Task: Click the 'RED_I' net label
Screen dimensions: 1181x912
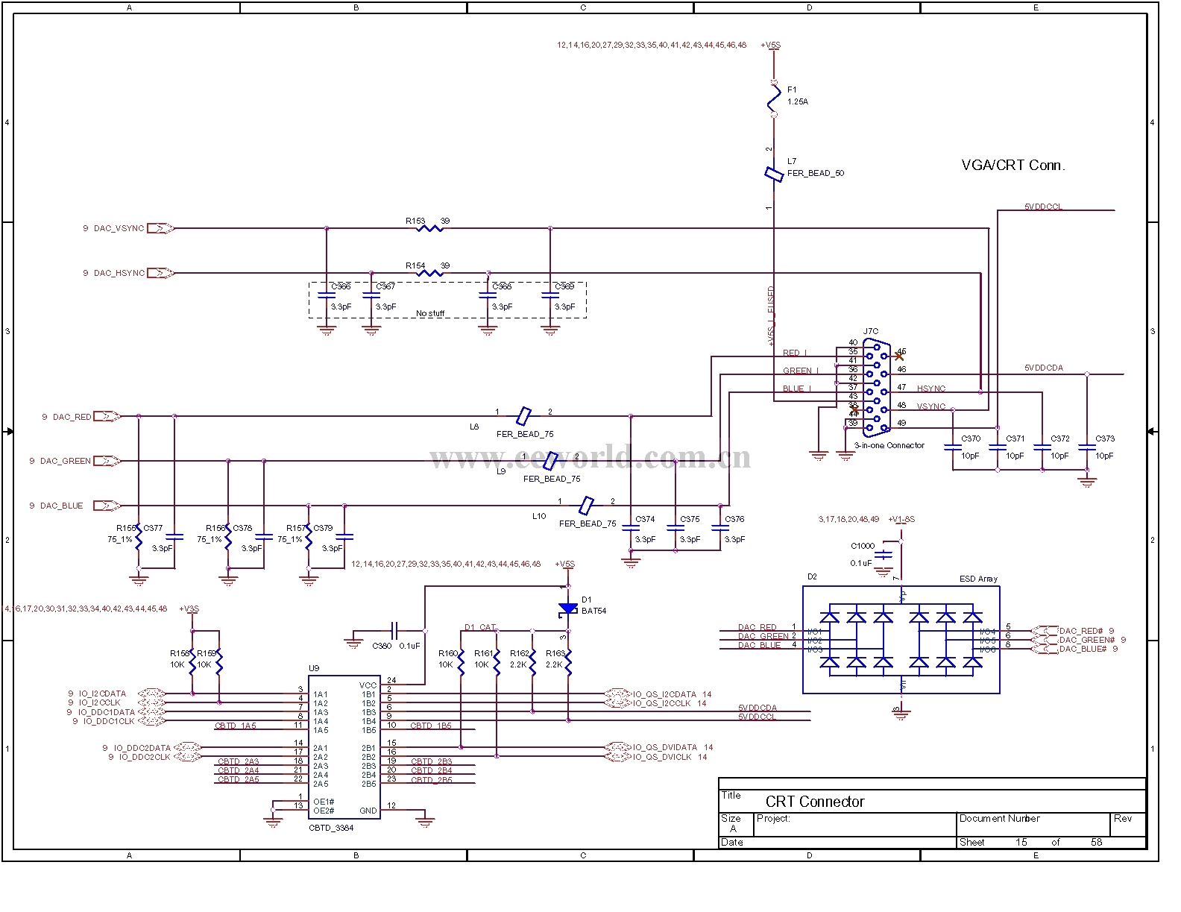Action: pyautogui.click(x=795, y=353)
